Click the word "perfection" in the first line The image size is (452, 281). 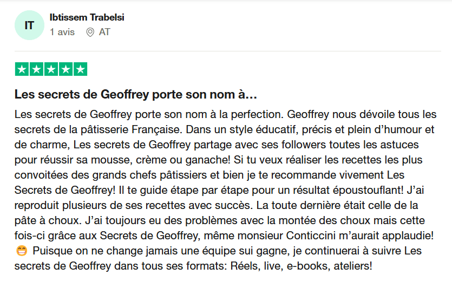(257, 115)
